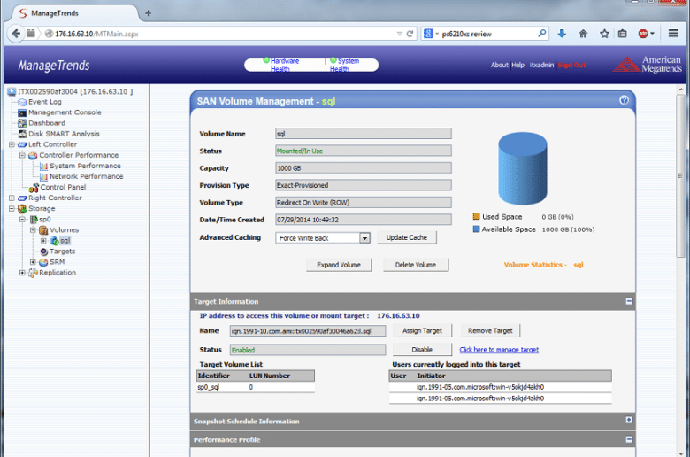The width and height of the screenshot is (690, 457).
Task: Open the Advanced Caching dropdown
Action: point(364,238)
